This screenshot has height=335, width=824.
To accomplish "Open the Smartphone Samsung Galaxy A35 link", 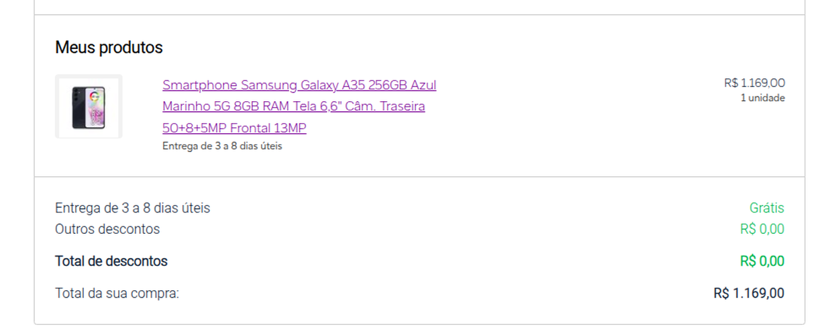I will tap(299, 107).
